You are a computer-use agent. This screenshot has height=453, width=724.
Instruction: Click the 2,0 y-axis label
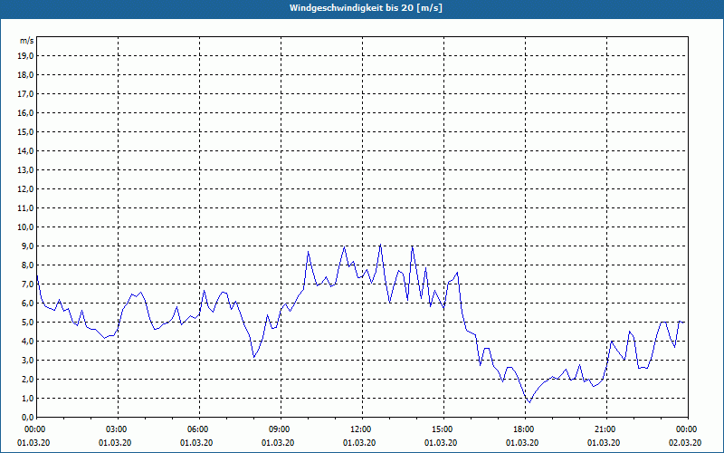point(27,379)
